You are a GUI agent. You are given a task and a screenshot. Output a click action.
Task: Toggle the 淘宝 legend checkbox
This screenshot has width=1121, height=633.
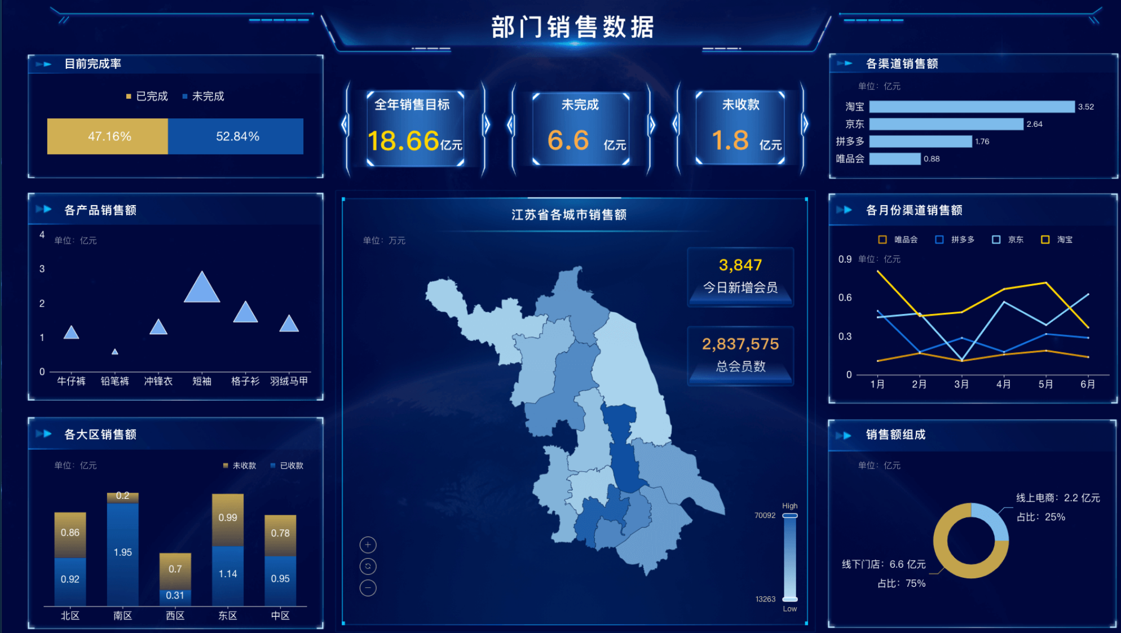point(1045,240)
